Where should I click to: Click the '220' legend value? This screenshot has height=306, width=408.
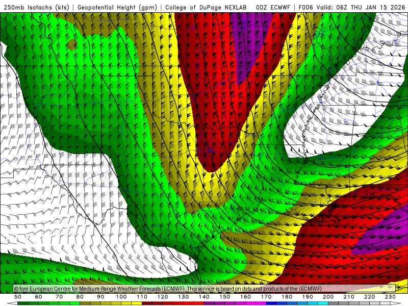coord(369,297)
